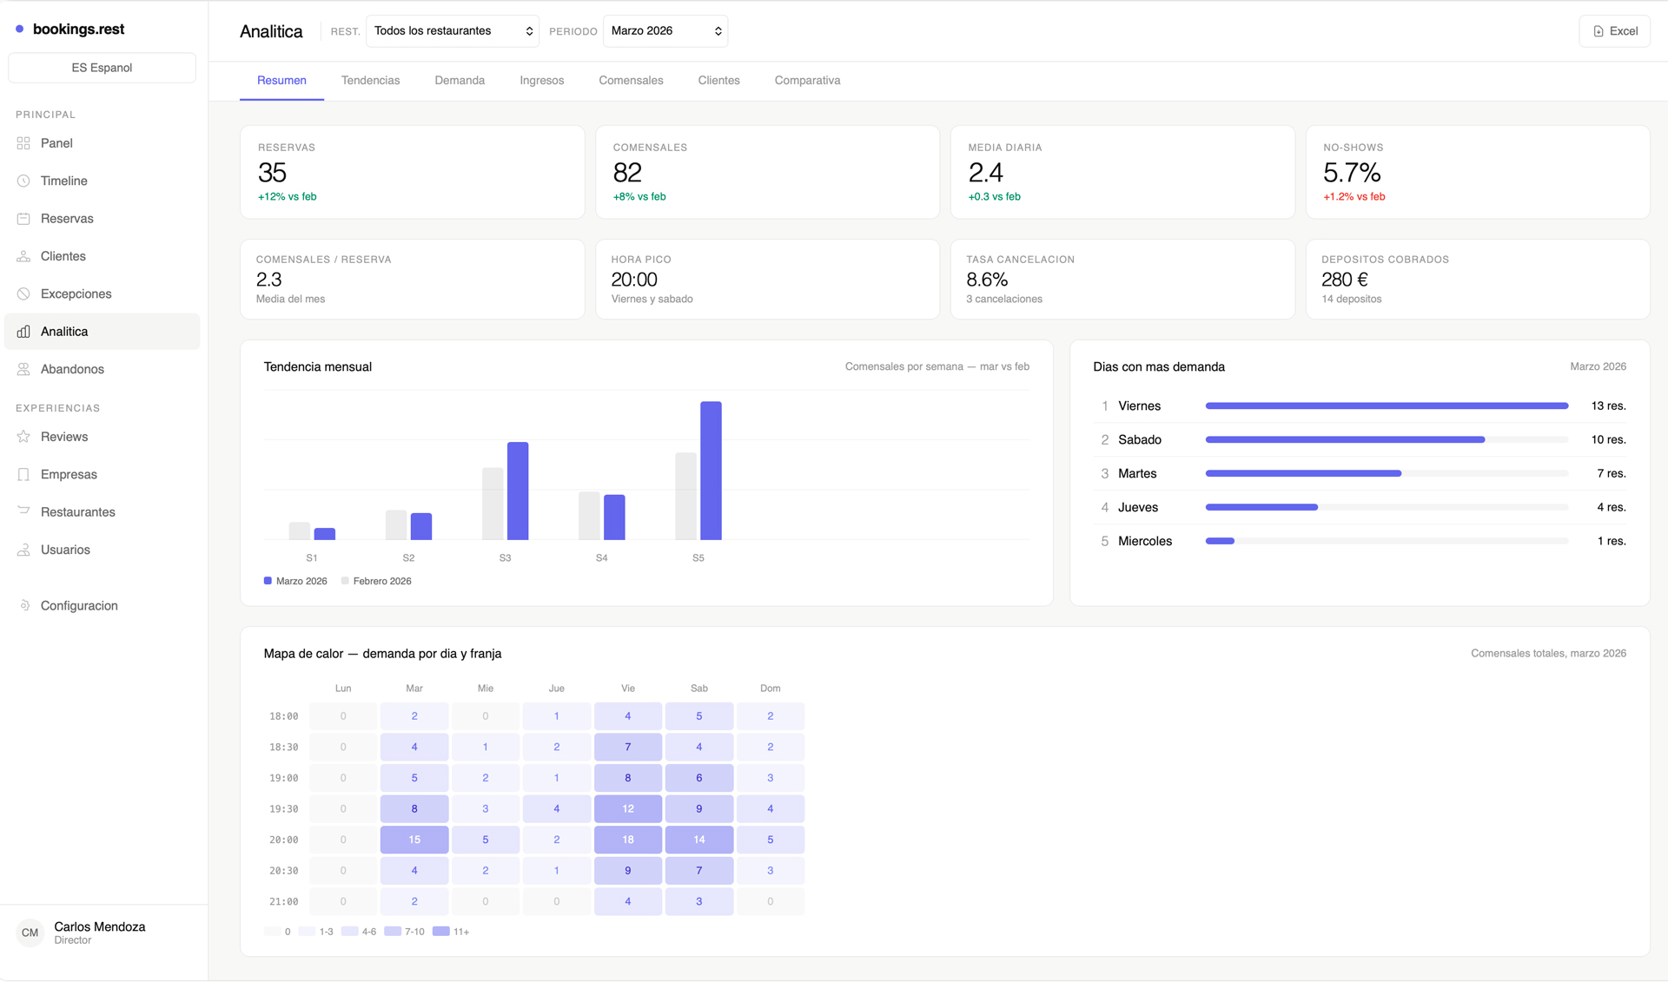The height and width of the screenshot is (982, 1668).
Task: Switch to the Tendencias tab
Action: [370, 81]
